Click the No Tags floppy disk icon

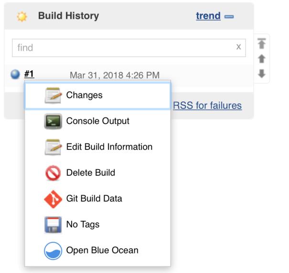[x=53, y=225]
